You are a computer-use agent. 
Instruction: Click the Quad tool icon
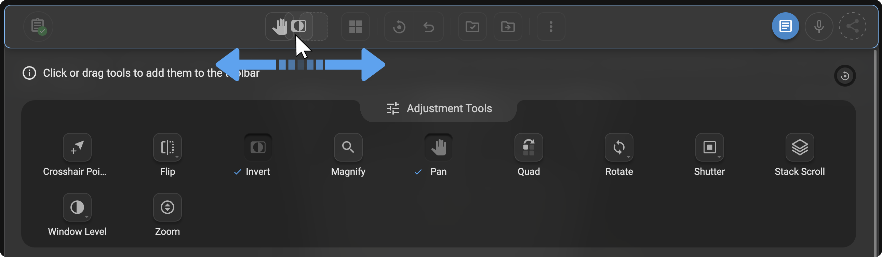pyautogui.click(x=528, y=147)
